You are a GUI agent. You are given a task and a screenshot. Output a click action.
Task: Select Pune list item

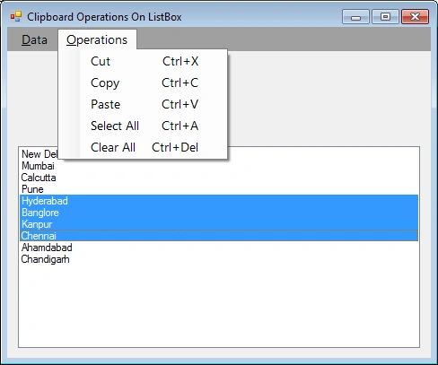tap(219, 189)
